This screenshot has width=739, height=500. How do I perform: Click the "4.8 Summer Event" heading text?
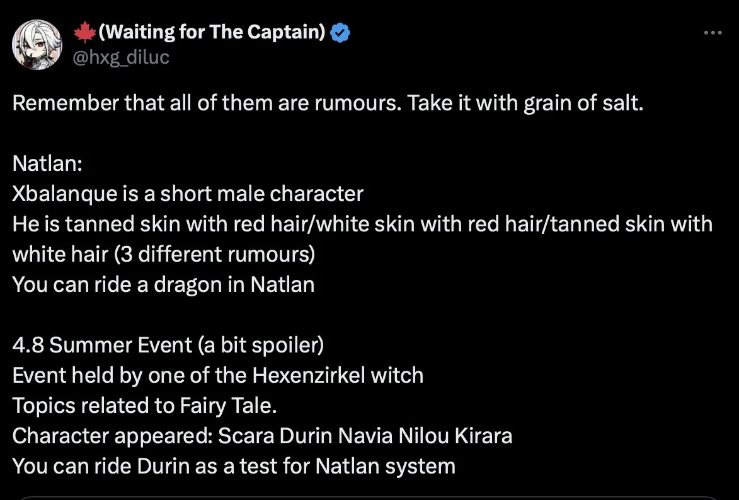click(x=102, y=346)
